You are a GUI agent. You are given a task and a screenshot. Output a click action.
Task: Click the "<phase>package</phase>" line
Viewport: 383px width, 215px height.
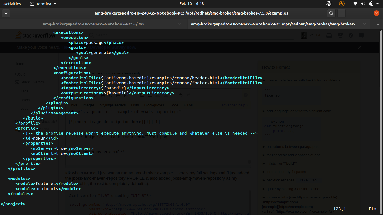(x=96, y=43)
